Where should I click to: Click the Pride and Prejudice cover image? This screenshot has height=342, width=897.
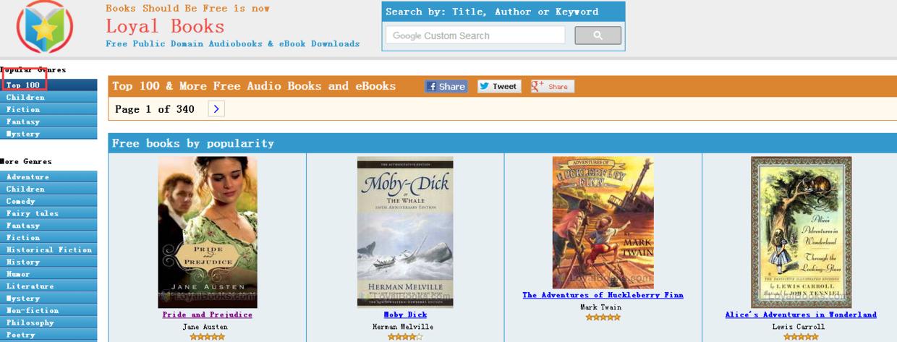[208, 232]
